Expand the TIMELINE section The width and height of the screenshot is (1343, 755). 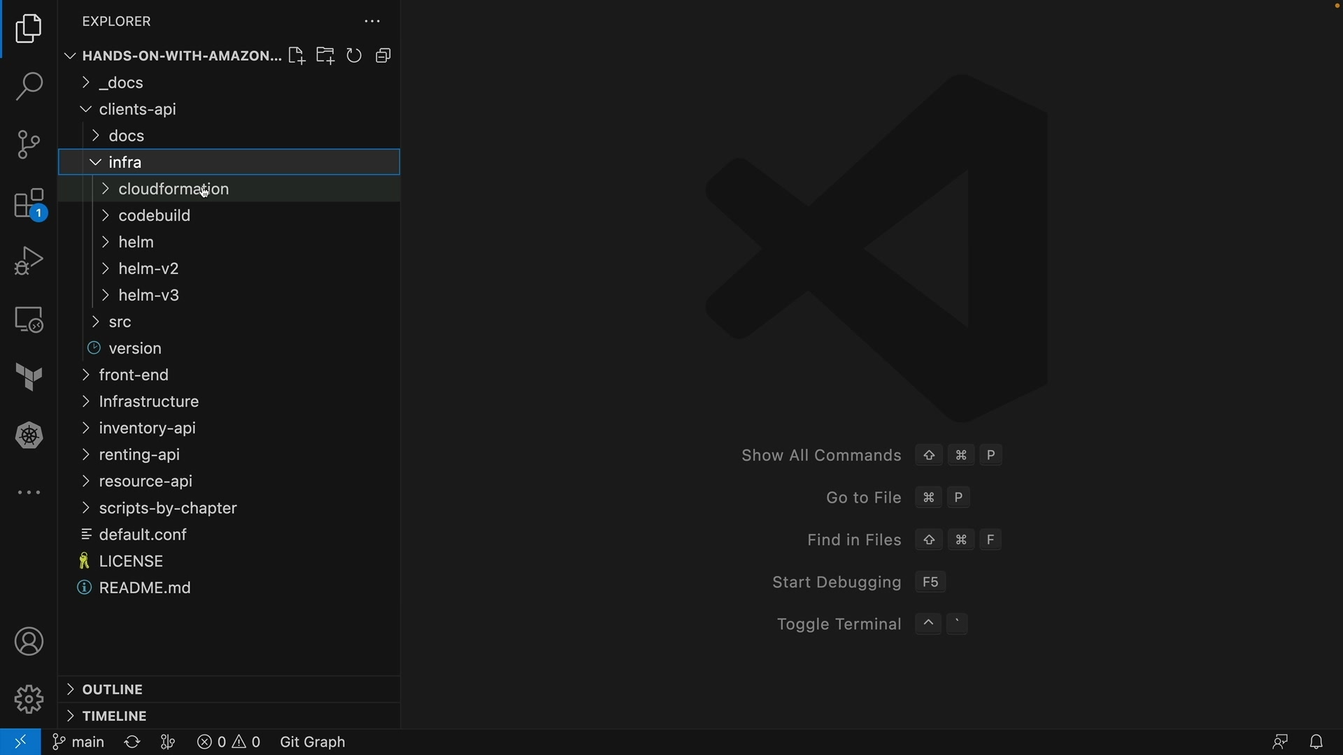click(114, 717)
